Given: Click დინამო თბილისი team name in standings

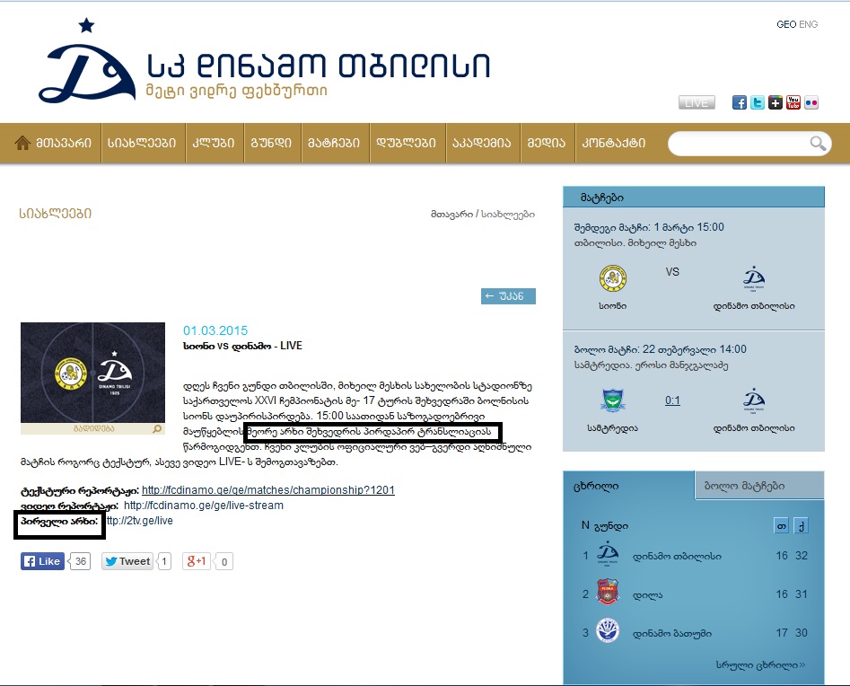Looking at the screenshot, I should (677, 557).
